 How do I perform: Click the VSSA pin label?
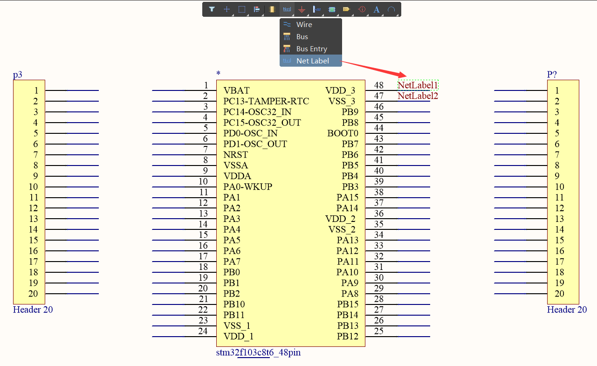click(x=236, y=166)
